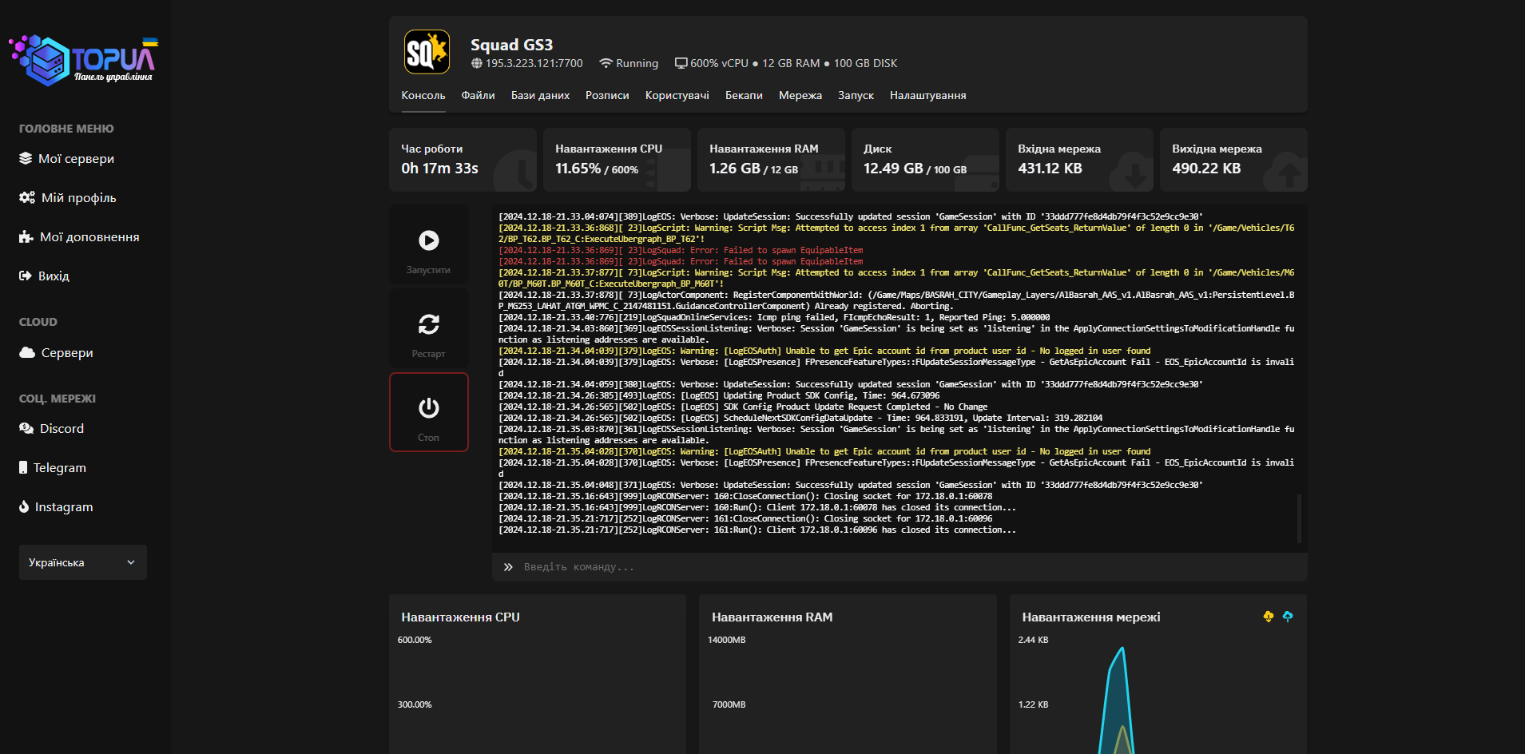The height and width of the screenshot is (754, 1525).
Task: Open the Українська language dropdown
Action: coord(83,562)
